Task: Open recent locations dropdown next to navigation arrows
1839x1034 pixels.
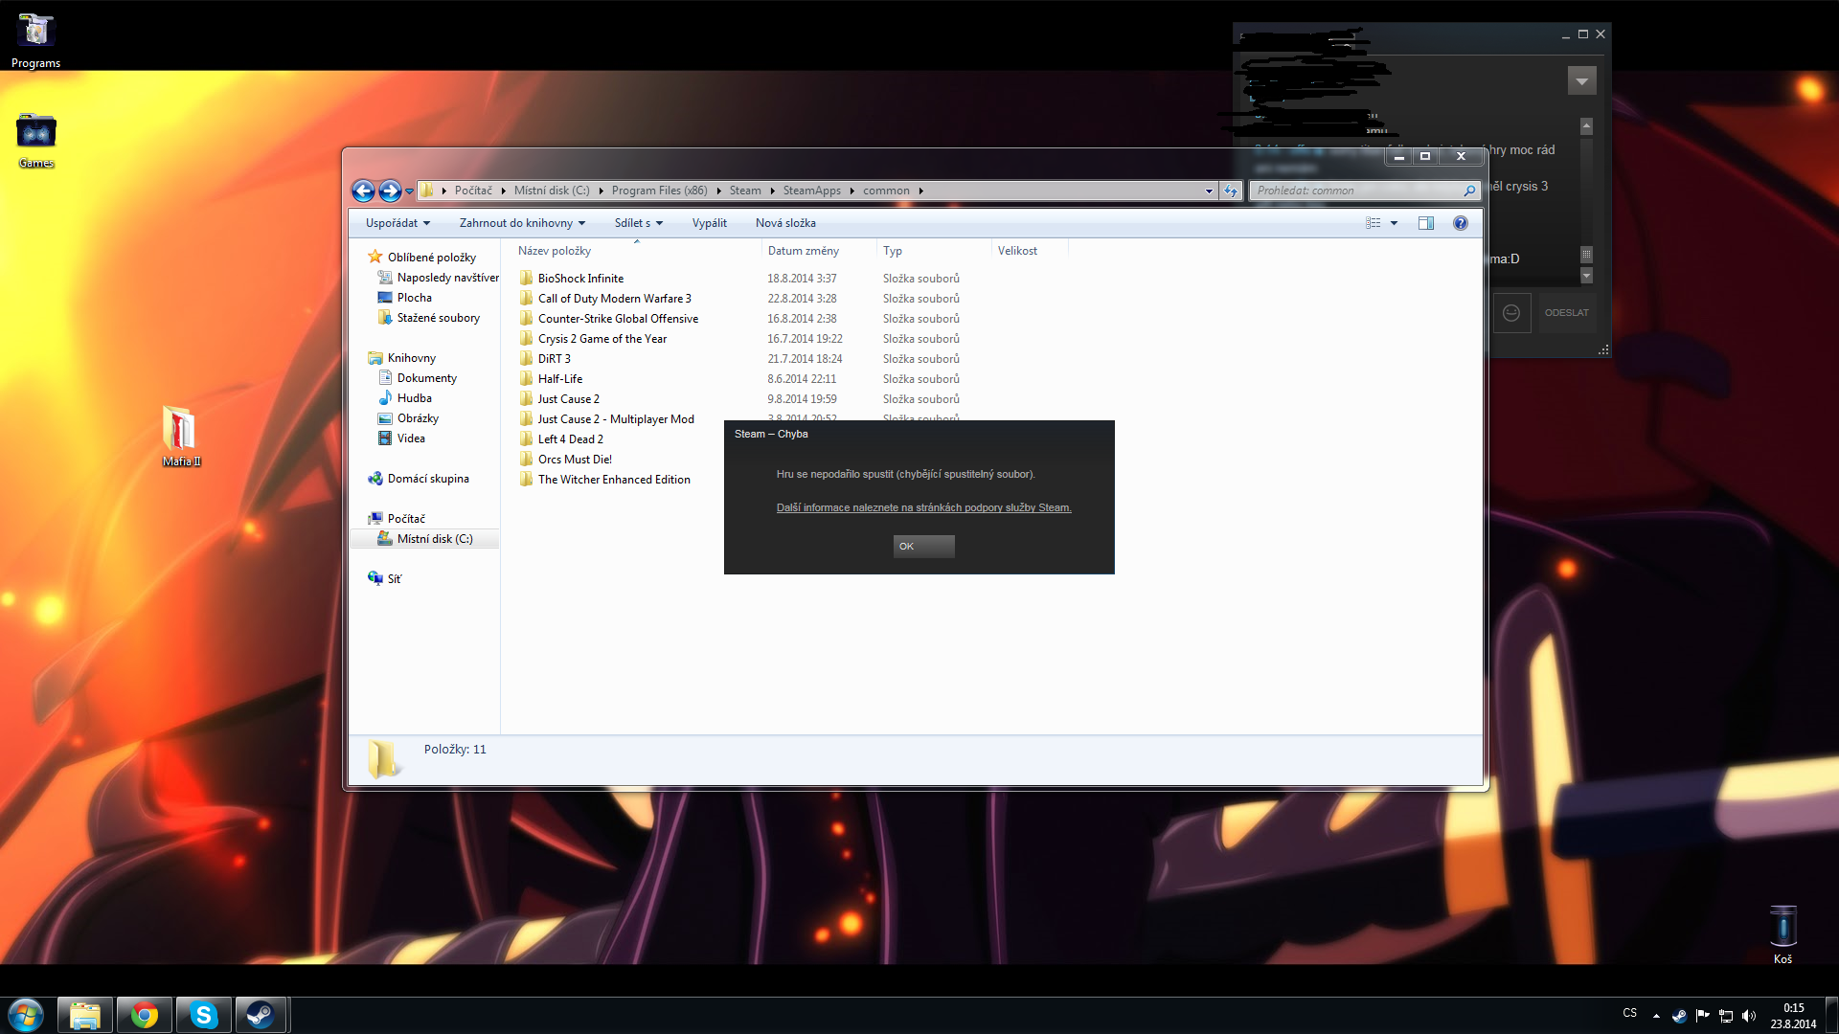Action: (410, 191)
